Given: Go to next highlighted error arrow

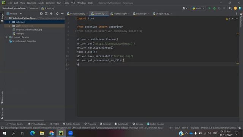Looking at the screenshot, I should pos(237,19).
